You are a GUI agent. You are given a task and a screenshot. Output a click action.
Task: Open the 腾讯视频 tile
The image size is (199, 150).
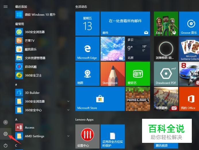tap(166, 146)
